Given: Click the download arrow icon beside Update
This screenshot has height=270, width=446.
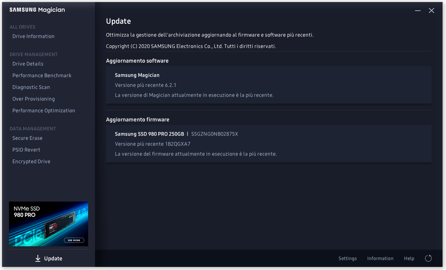Looking at the screenshot, I should (x=38, y=258).
